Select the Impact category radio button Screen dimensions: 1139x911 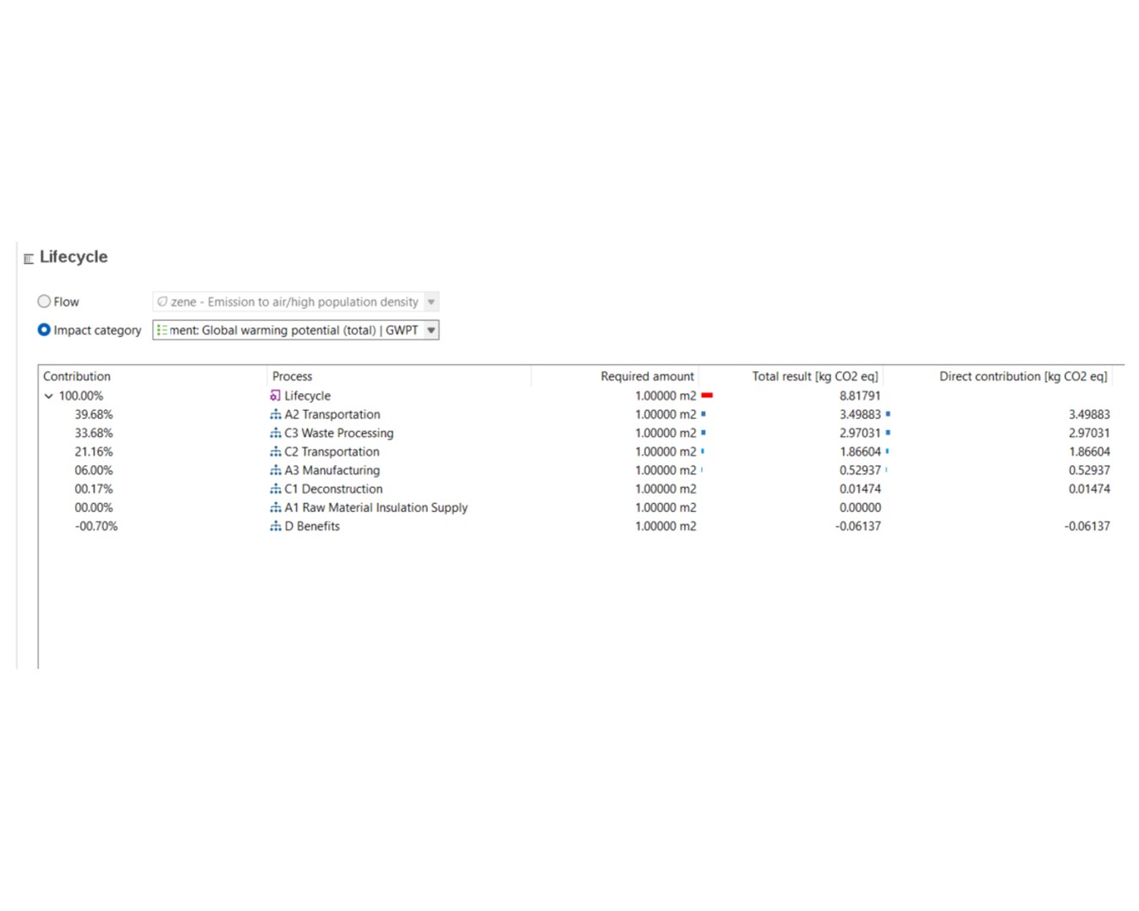(44, 330)
